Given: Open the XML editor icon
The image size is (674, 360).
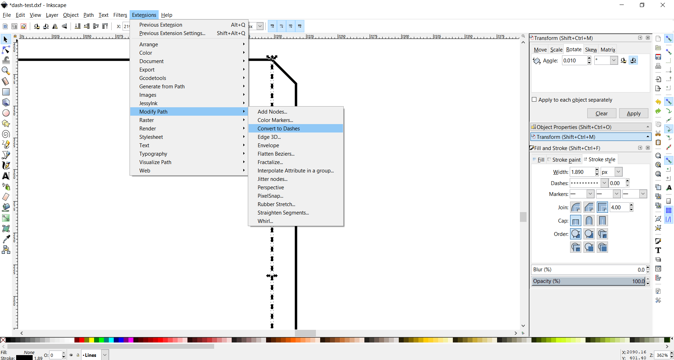Looking at the screenshot, I should pyautogui.click(x=658, y=269).
